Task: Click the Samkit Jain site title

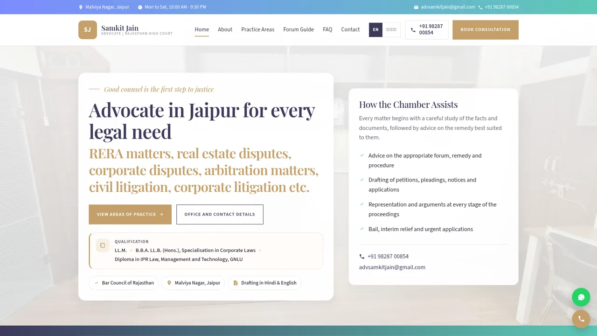Action: click(120, 28)
